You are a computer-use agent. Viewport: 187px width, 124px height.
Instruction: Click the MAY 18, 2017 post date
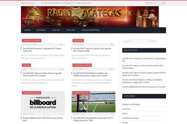tap(28, 69)
